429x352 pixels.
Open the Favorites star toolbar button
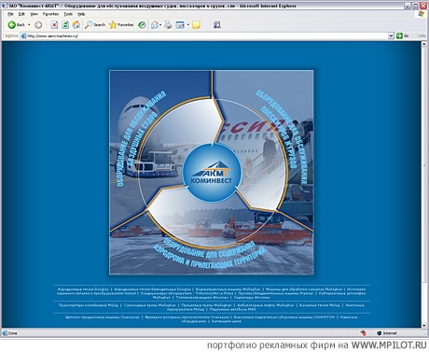pos(121,24)
